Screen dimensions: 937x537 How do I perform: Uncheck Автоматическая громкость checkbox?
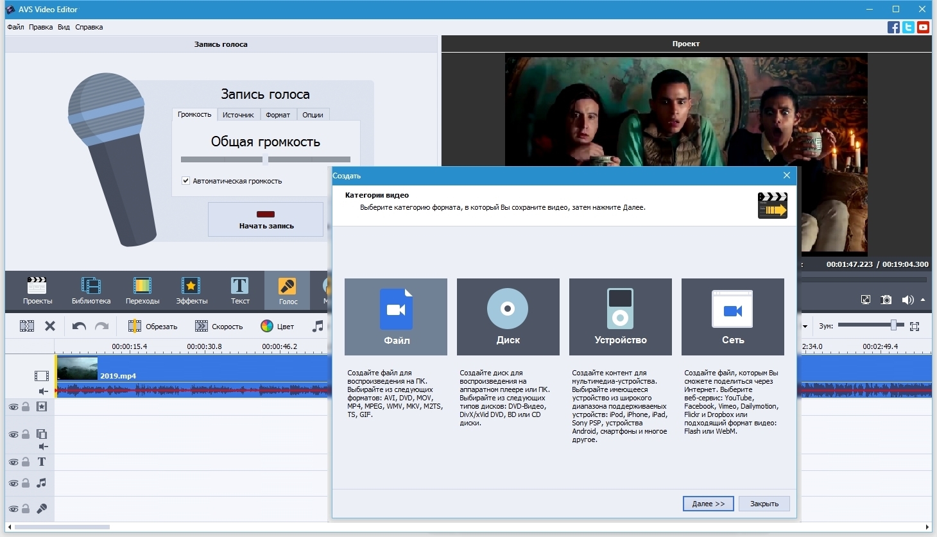click(185, 181)
